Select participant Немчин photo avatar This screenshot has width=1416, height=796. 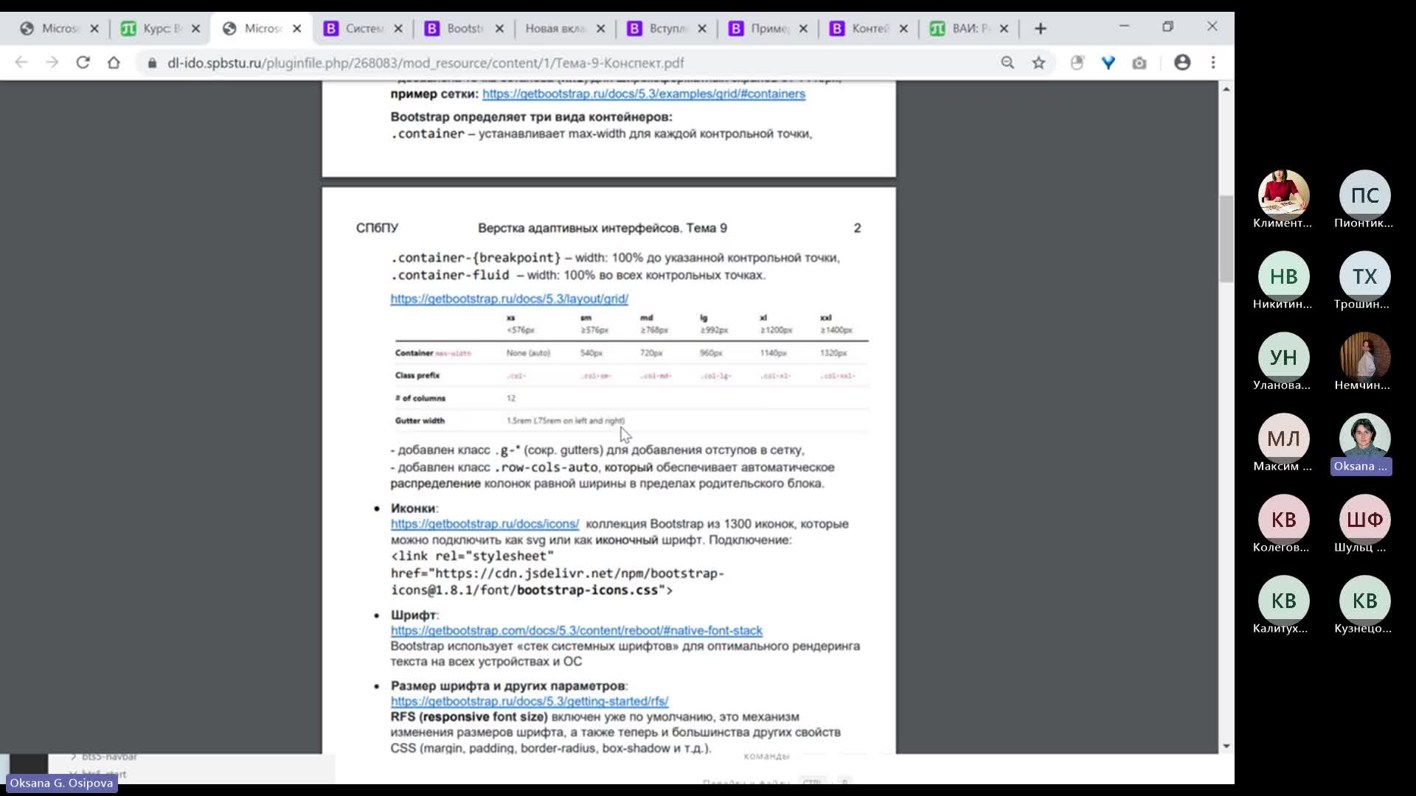click(x=1364, y=357)
